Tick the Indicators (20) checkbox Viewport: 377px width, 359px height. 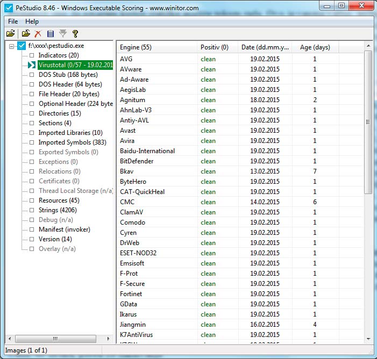point(32,55)
